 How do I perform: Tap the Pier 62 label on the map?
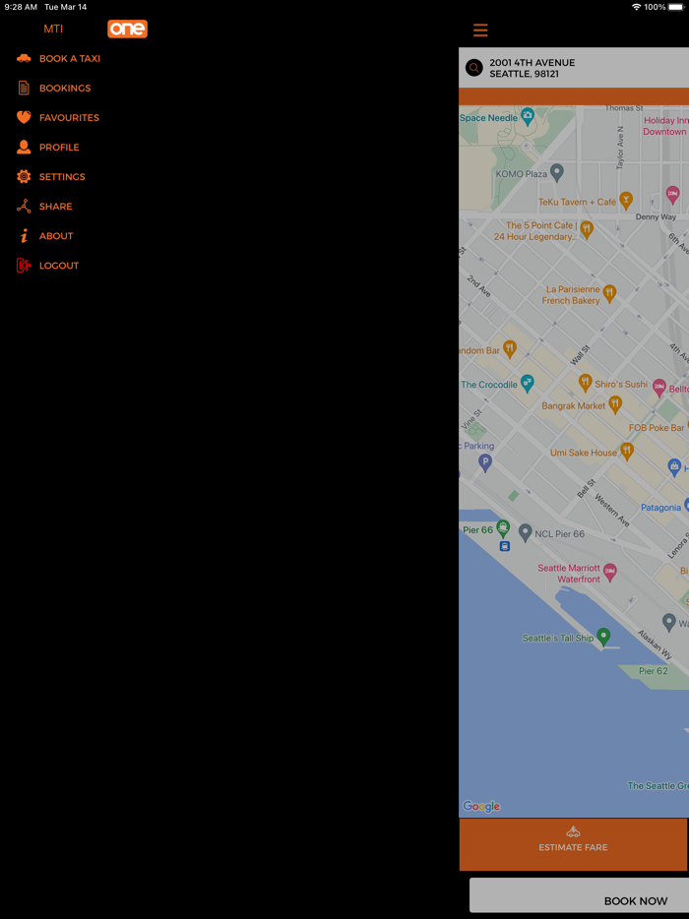[x=654, y=671]
